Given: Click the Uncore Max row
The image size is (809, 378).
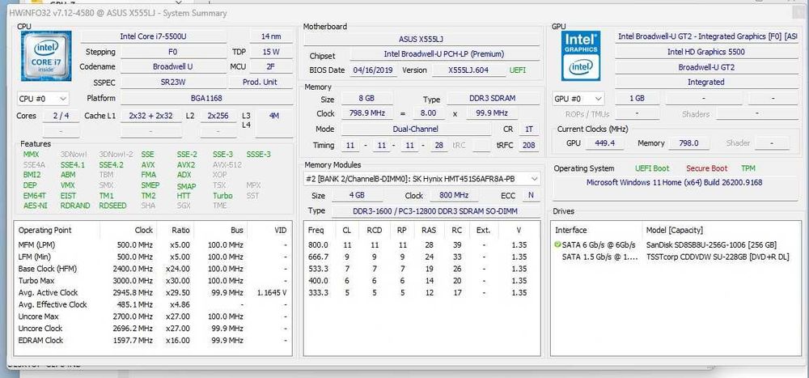Looking at the screenshot, I should point(152,316).
